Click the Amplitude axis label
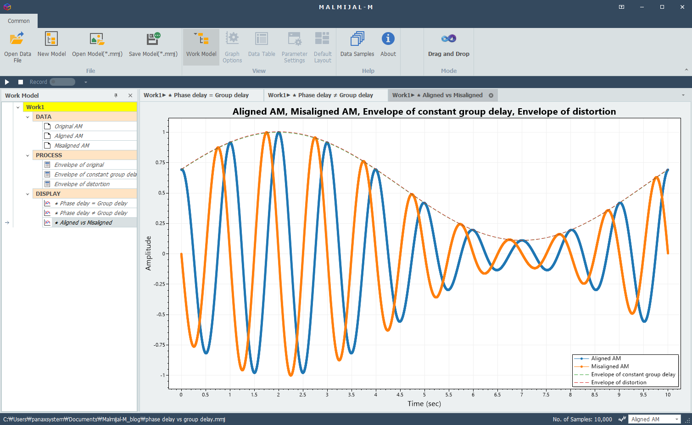Screen dimensions: 692x425 pos(148,253)
